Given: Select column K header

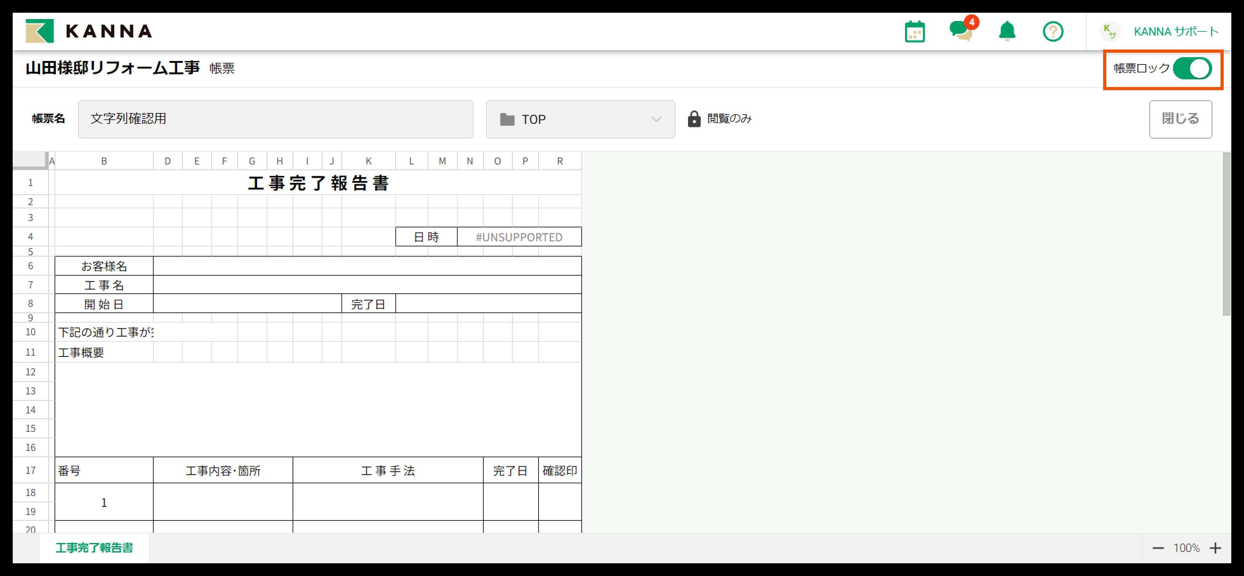Looking at the screenshot, I should pyautogui.click(x=368, y=161).
